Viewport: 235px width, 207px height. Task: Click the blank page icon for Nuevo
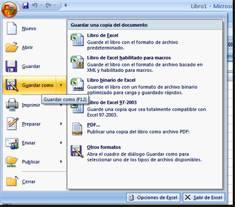coord(12,28)
